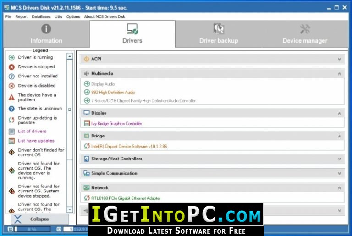Click the first status bar icon at bottom left
The height and width of the screenshot is (236, 352).
click(x=10, y=229)
